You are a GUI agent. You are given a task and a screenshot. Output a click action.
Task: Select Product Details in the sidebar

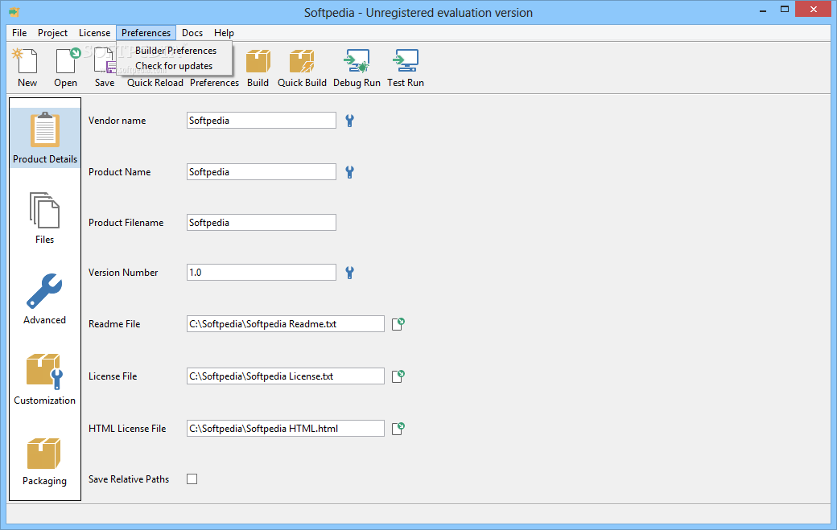pyautogui.click(x=45, y=138)
